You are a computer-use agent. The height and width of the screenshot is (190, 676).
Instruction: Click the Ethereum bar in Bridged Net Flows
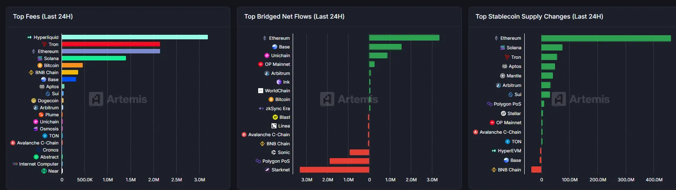point(404,38)
